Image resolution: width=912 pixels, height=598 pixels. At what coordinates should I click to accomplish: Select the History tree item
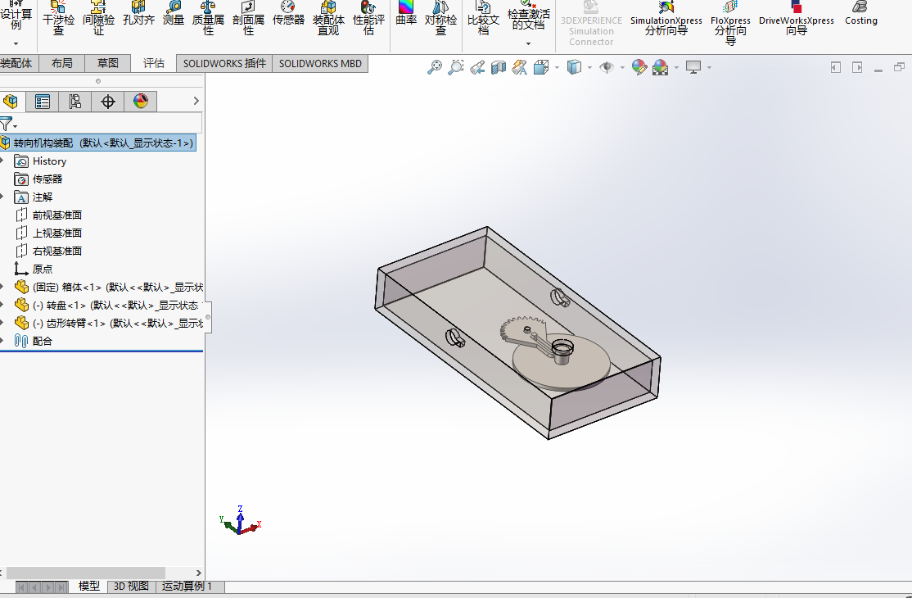click(49, 161)
